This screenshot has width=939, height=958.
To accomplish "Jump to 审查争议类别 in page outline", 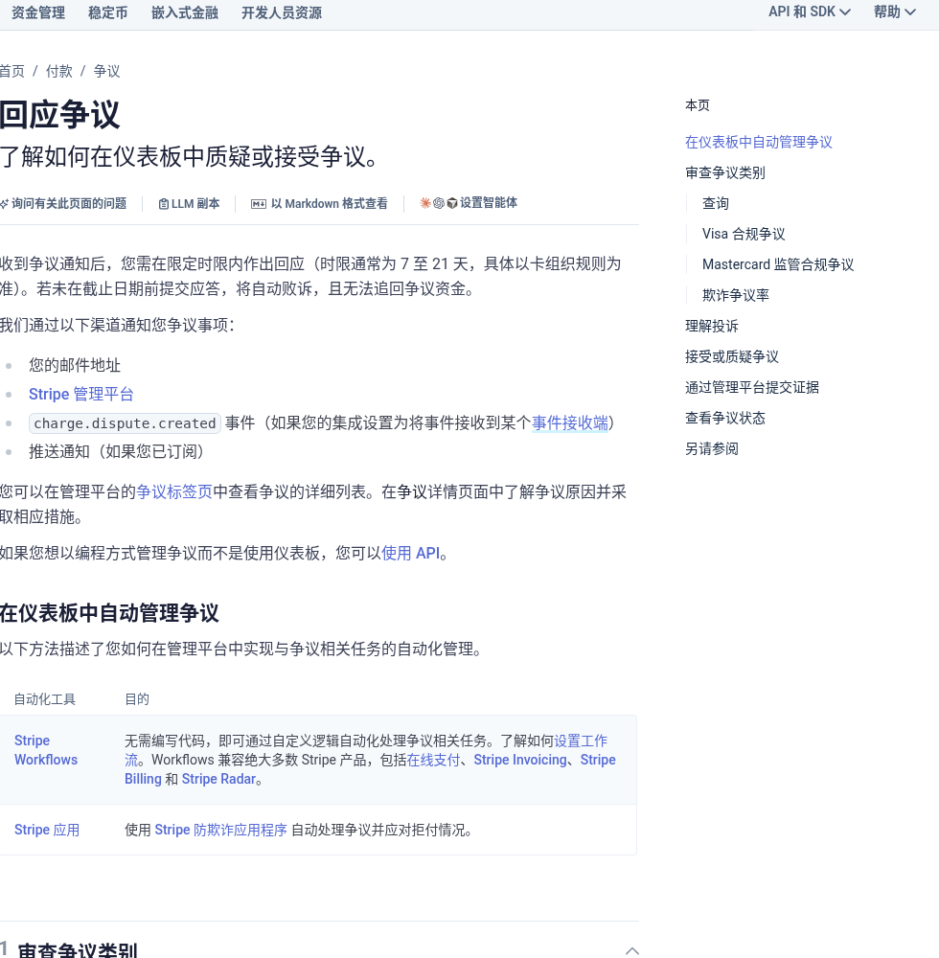I will point(725,172).
